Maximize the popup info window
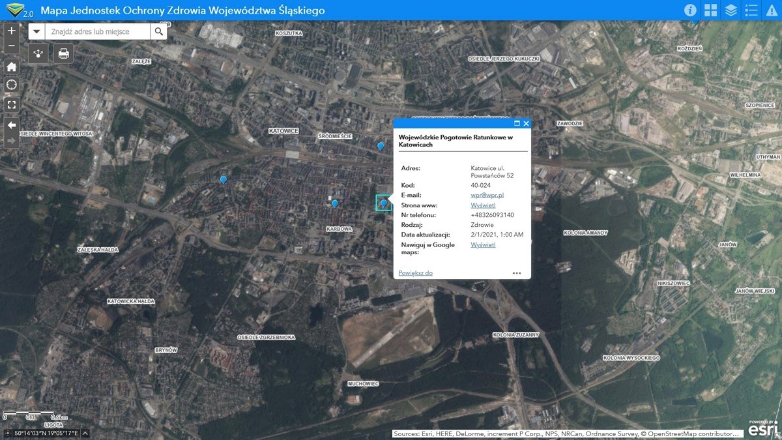The width and height of the screenshot is (782, 440). click(x=517, y=123)
